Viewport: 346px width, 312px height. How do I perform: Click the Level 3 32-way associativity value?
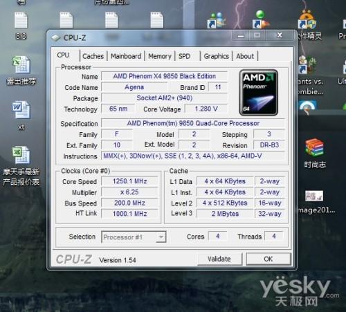[270, 214]
